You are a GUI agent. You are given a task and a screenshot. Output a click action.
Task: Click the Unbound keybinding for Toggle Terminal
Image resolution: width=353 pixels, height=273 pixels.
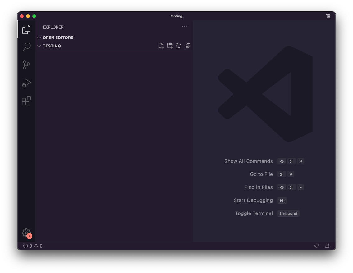(288, 213)
